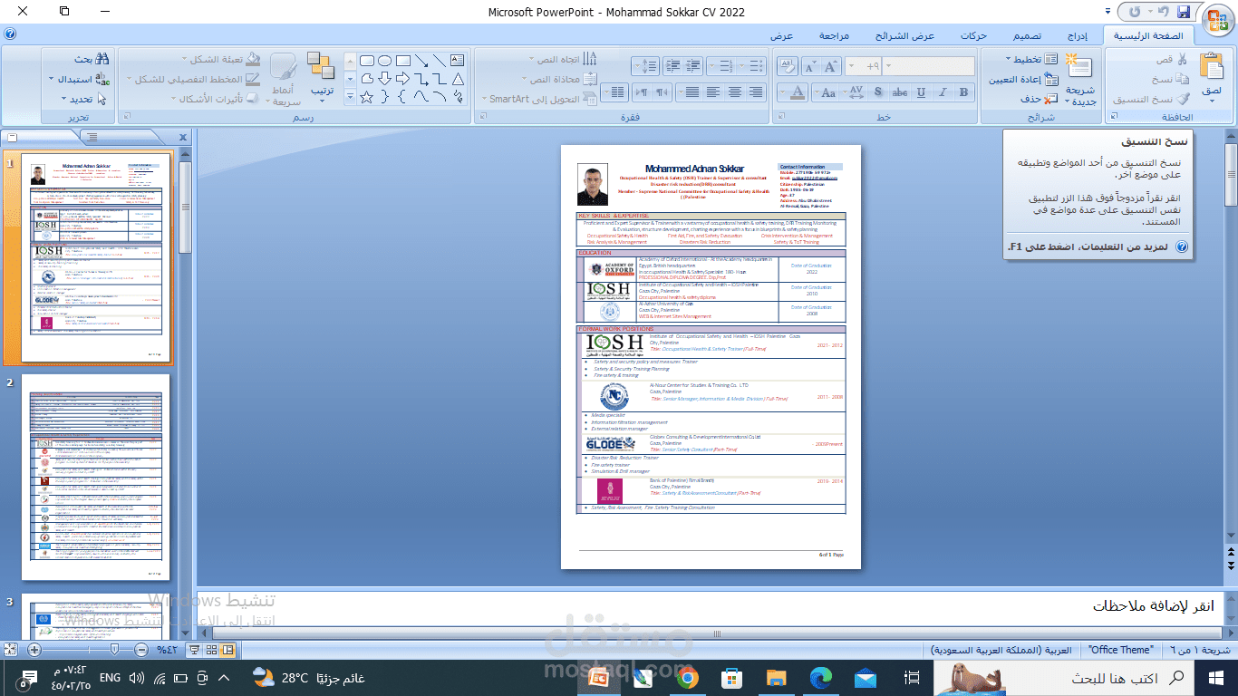Image resolution: width=1238 pixels, height=696 pixels.
Task: Open Shape Effects (تأثيرات الأشكال) dropdown
Action: (215, 99)
